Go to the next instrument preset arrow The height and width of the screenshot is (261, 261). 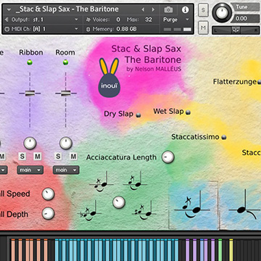click(x=153, y=9)
